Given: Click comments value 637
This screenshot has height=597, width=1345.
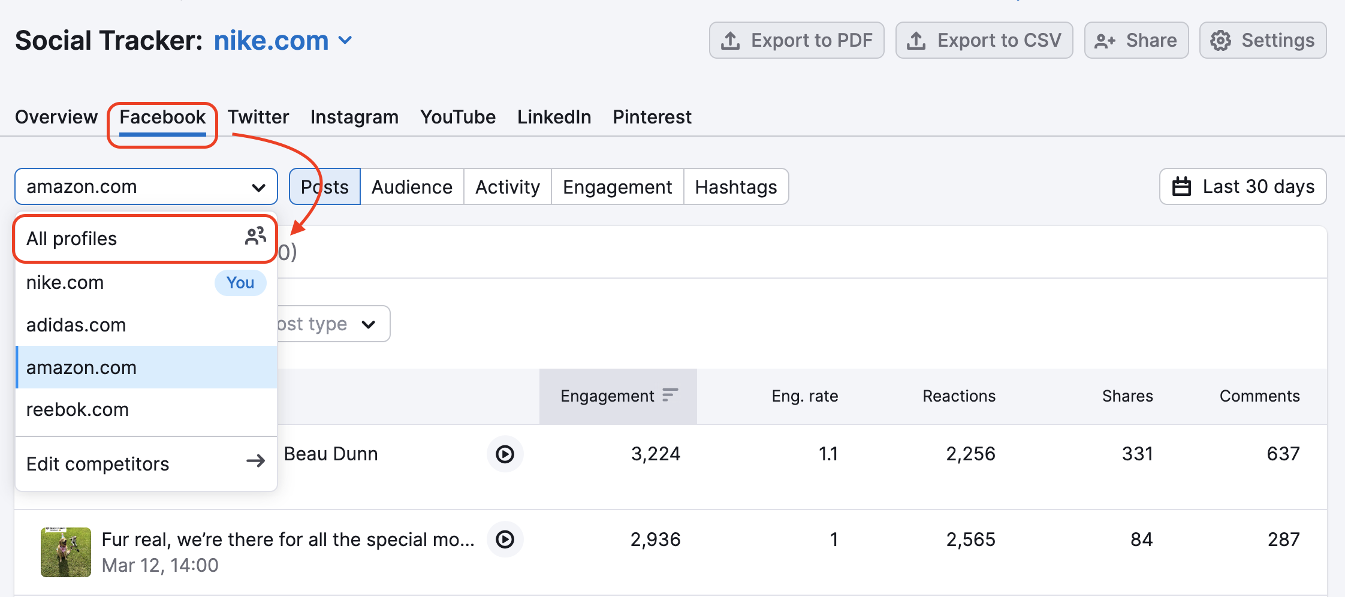Looking at the screenshot, I should point(1283,454).
